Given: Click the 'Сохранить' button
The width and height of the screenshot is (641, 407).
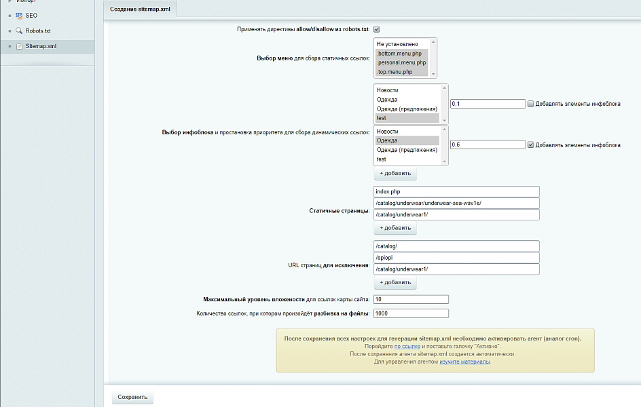Looking at the screenshot, I should (132, 397).
